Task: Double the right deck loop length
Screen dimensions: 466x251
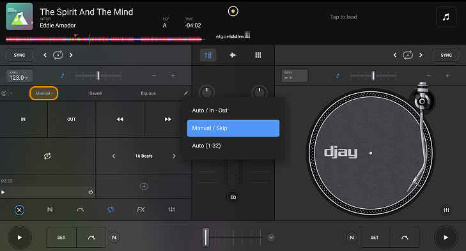Action: [421, 55]
